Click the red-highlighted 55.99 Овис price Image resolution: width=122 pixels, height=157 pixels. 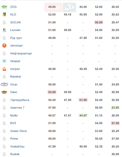pos(52,92)
